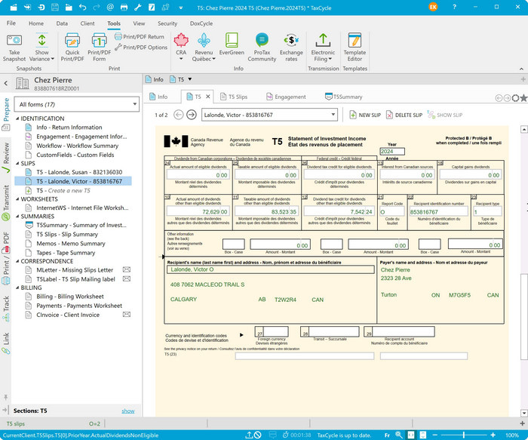
Task: Go to the next slip arrow
Action: (192, 115)
